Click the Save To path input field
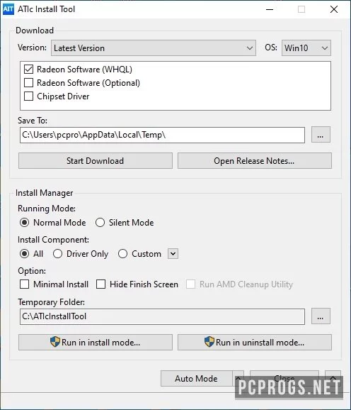The height and width of the screenshot is (410, 351). 162,135
